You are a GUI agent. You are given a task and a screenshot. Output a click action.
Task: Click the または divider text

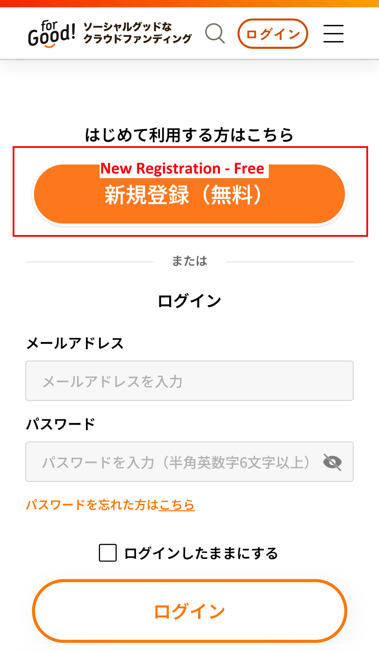tap(189, 261)
